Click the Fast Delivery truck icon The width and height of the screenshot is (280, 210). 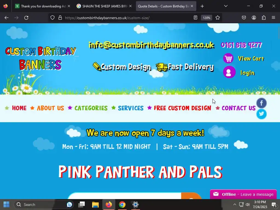162,67
